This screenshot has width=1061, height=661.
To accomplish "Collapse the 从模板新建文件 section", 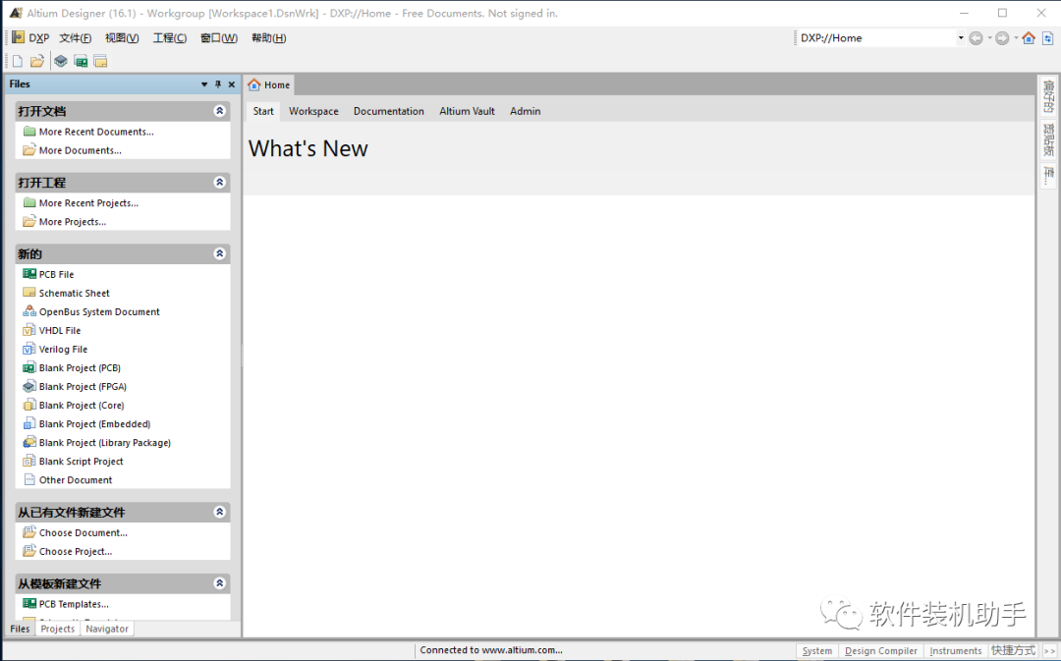I will [x=219, y=583].
